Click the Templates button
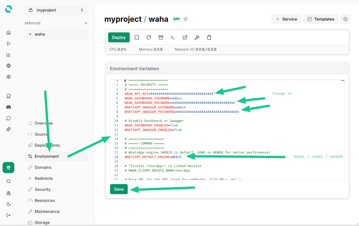The height and width of the screenshot is (226, 359). pyautogui.click(x=321, y=19)
